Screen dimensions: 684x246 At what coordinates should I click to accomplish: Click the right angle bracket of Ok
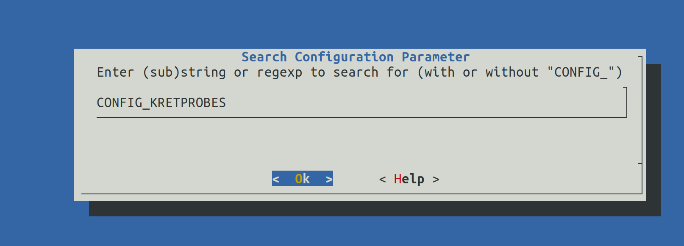pyautogui.click(x=329, y=180)
